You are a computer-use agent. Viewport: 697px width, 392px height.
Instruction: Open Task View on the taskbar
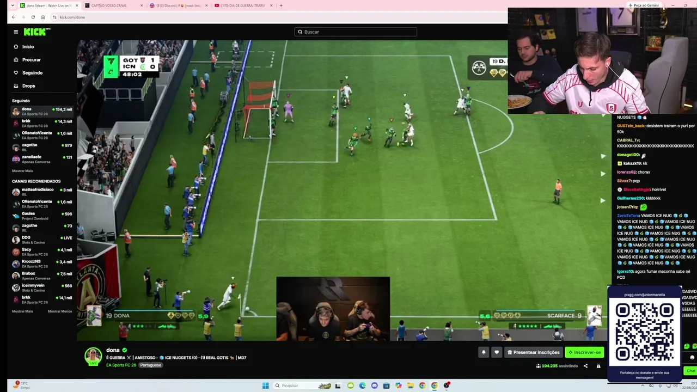pyautogui.click(x=338, y=385)
